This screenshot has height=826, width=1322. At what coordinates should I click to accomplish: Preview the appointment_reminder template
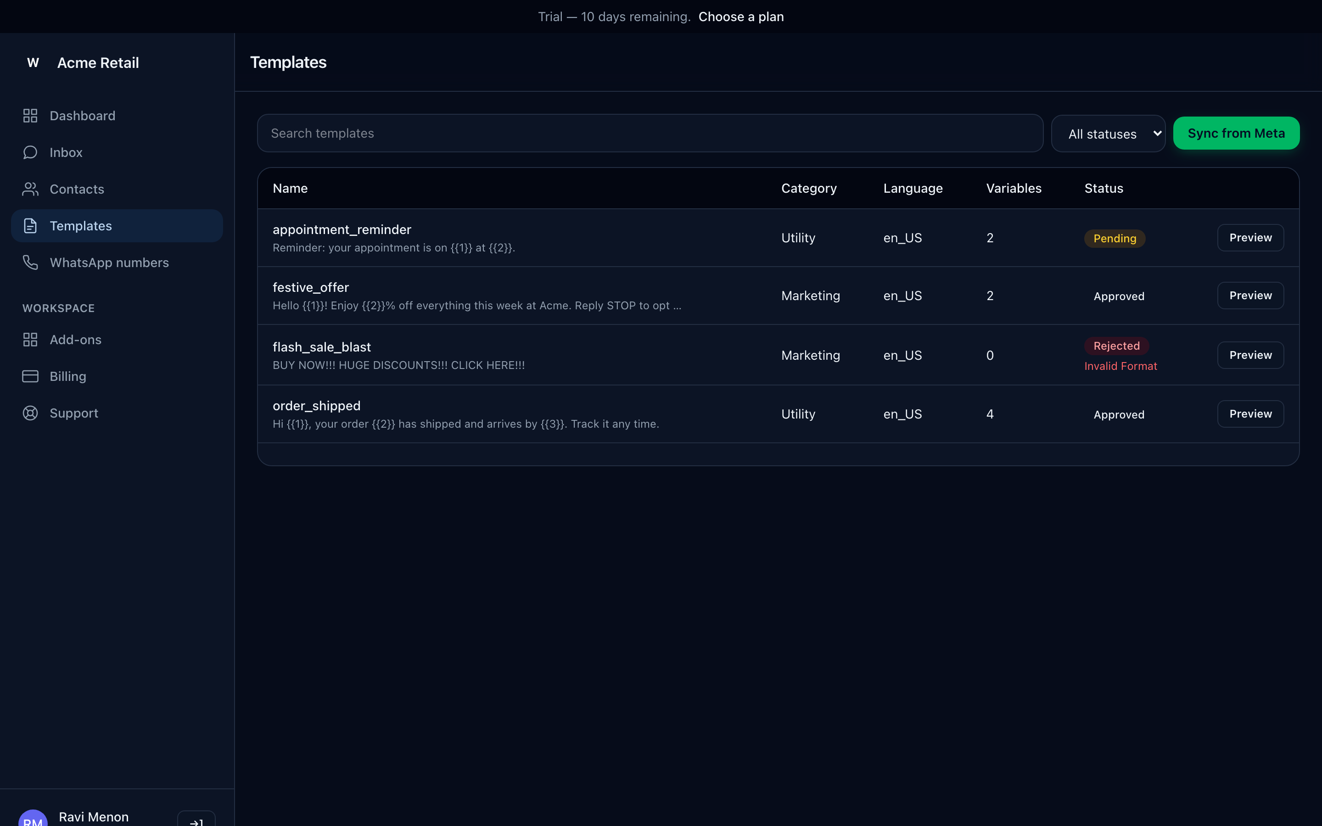(x=1250, y=238)
